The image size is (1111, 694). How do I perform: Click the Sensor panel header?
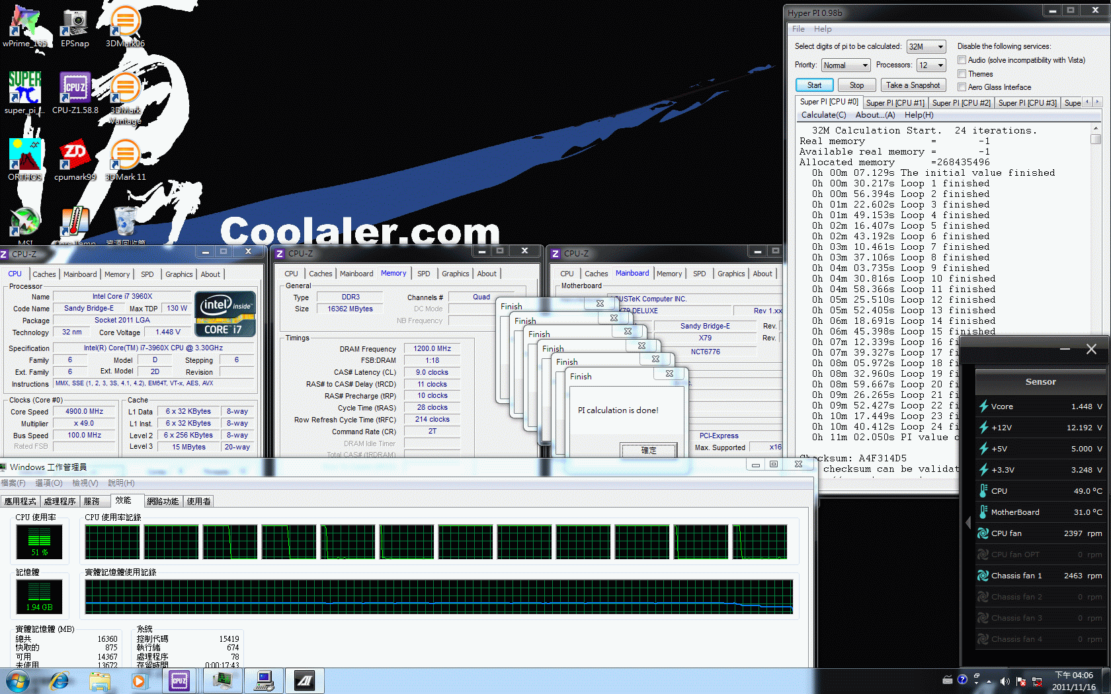(x=1040, y=382)
